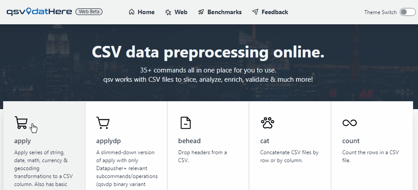Screen dimensions: 418x190
Task: Click the paw print icon for cat
Action: (x=267, y=122)
